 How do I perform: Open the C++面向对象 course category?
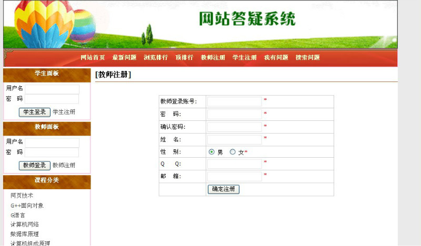pos(27,206)
